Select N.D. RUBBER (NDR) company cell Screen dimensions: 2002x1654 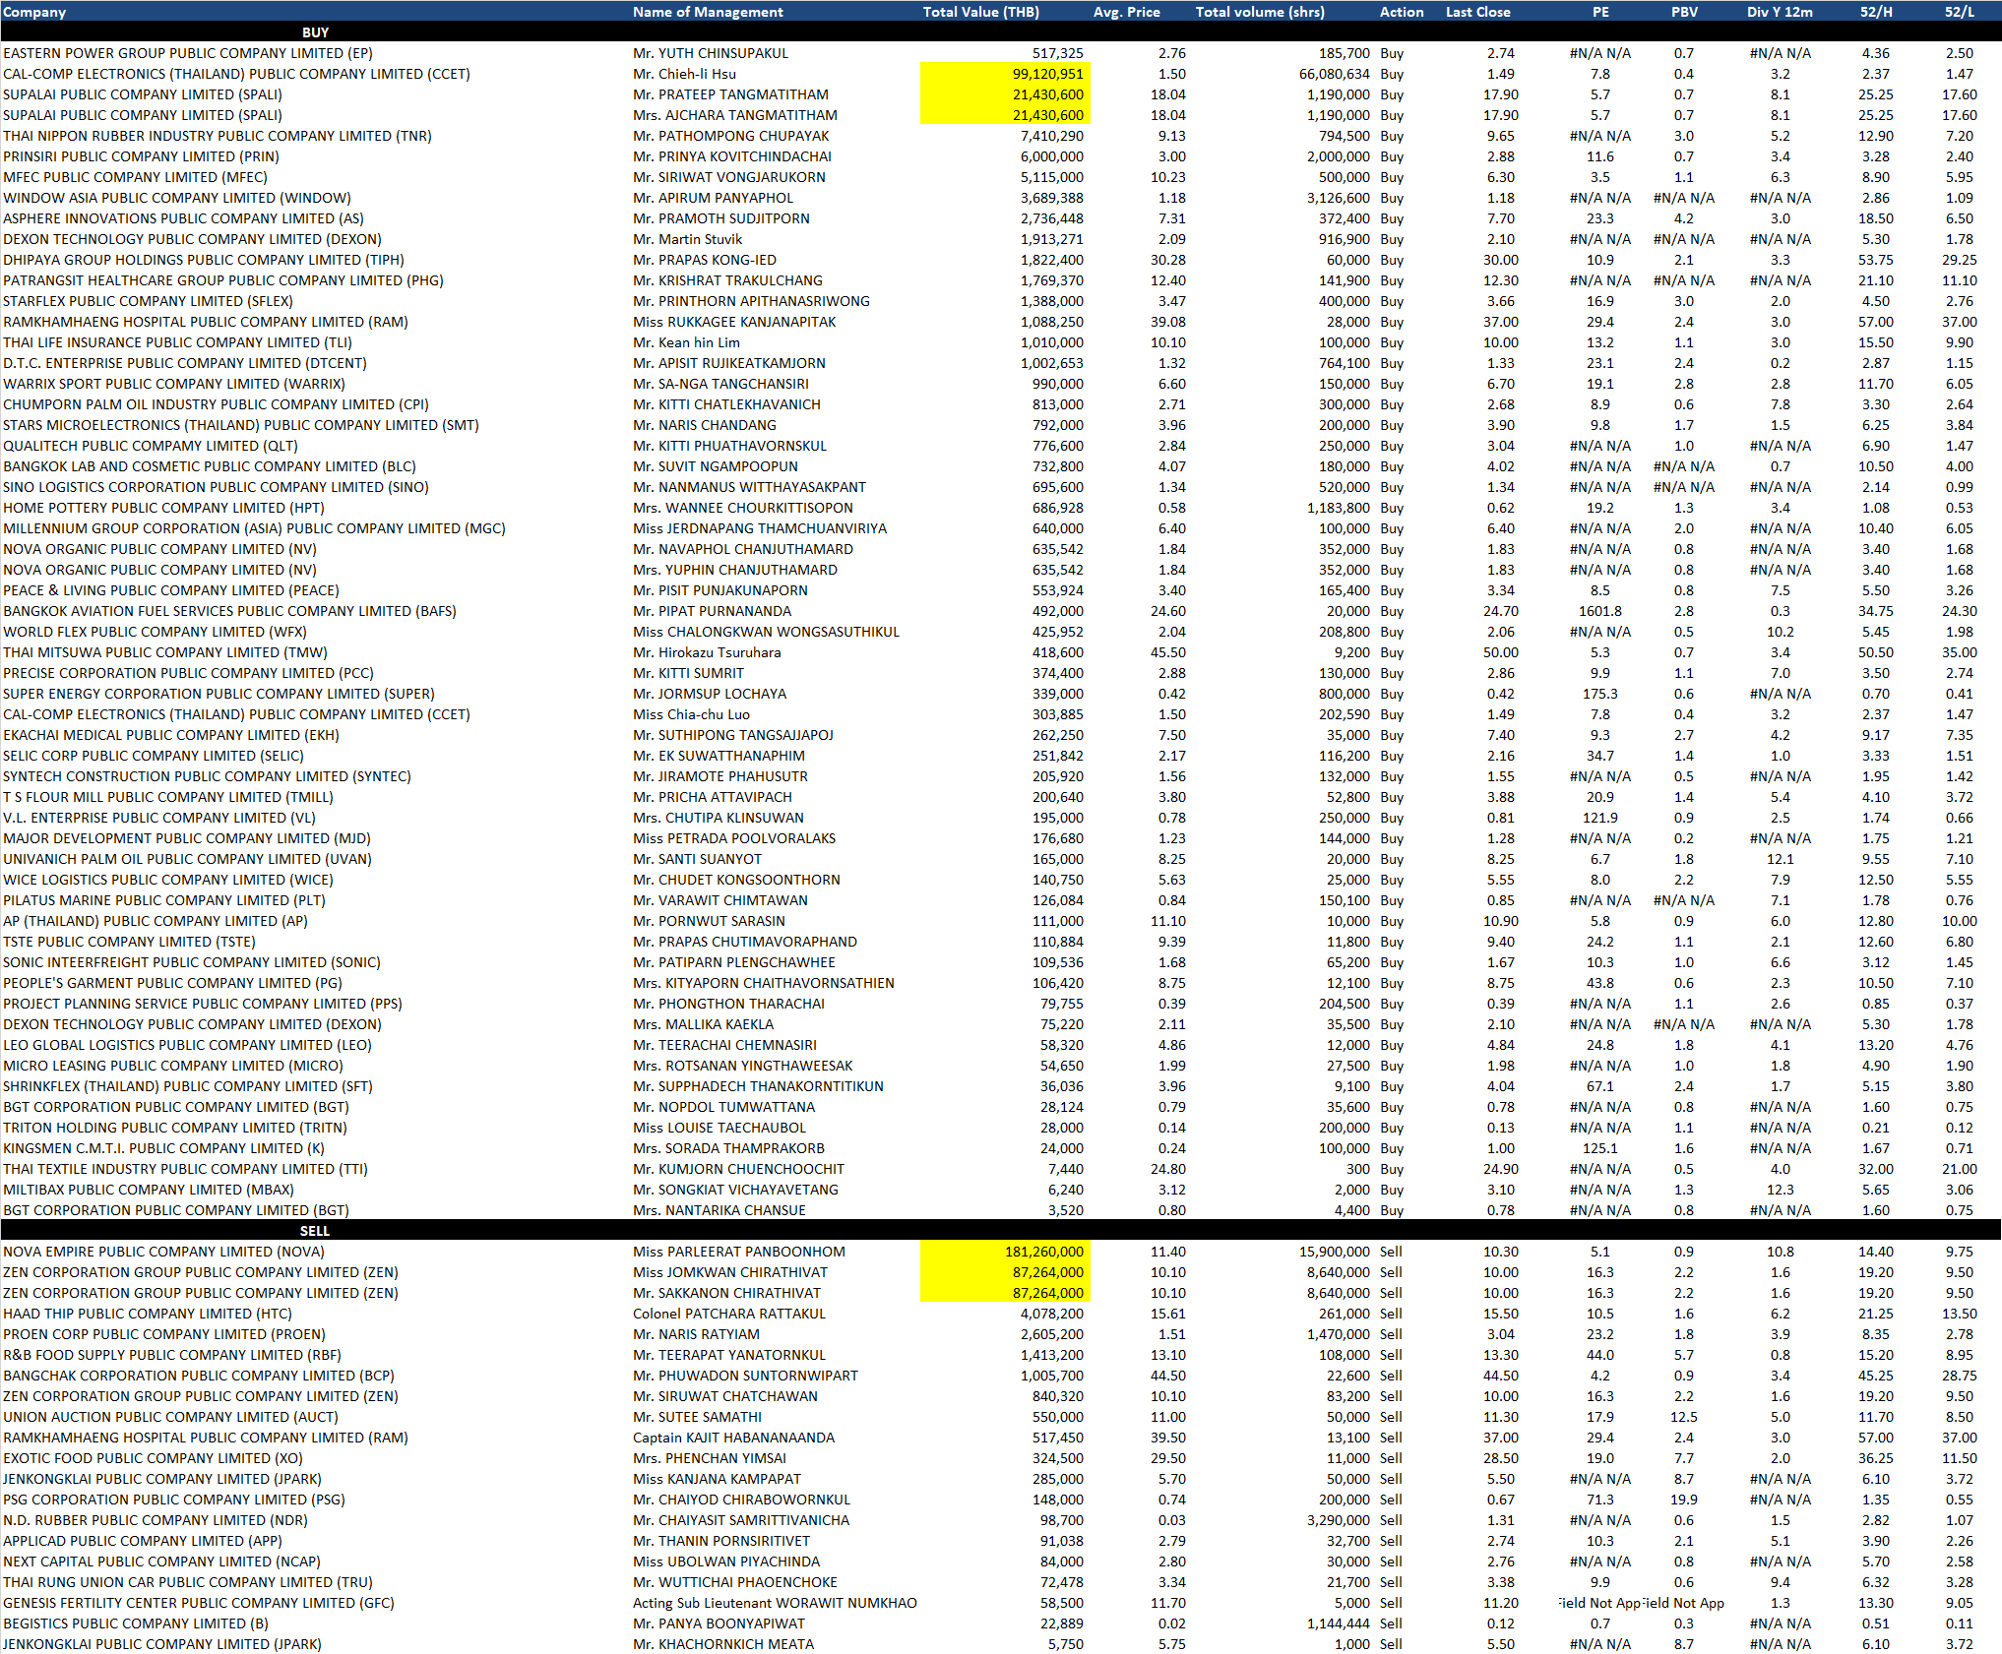(x=156, y=1520)
